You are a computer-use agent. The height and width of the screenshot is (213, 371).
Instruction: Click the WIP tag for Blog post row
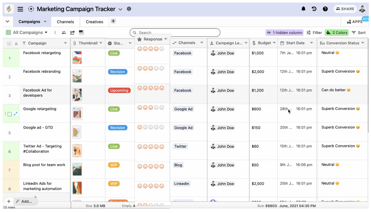114,165
